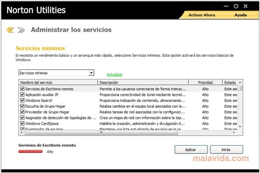Toggle Proveedor de Grupo Hogar checkbox
Viewport: 260px width, 173px height.
22,112
